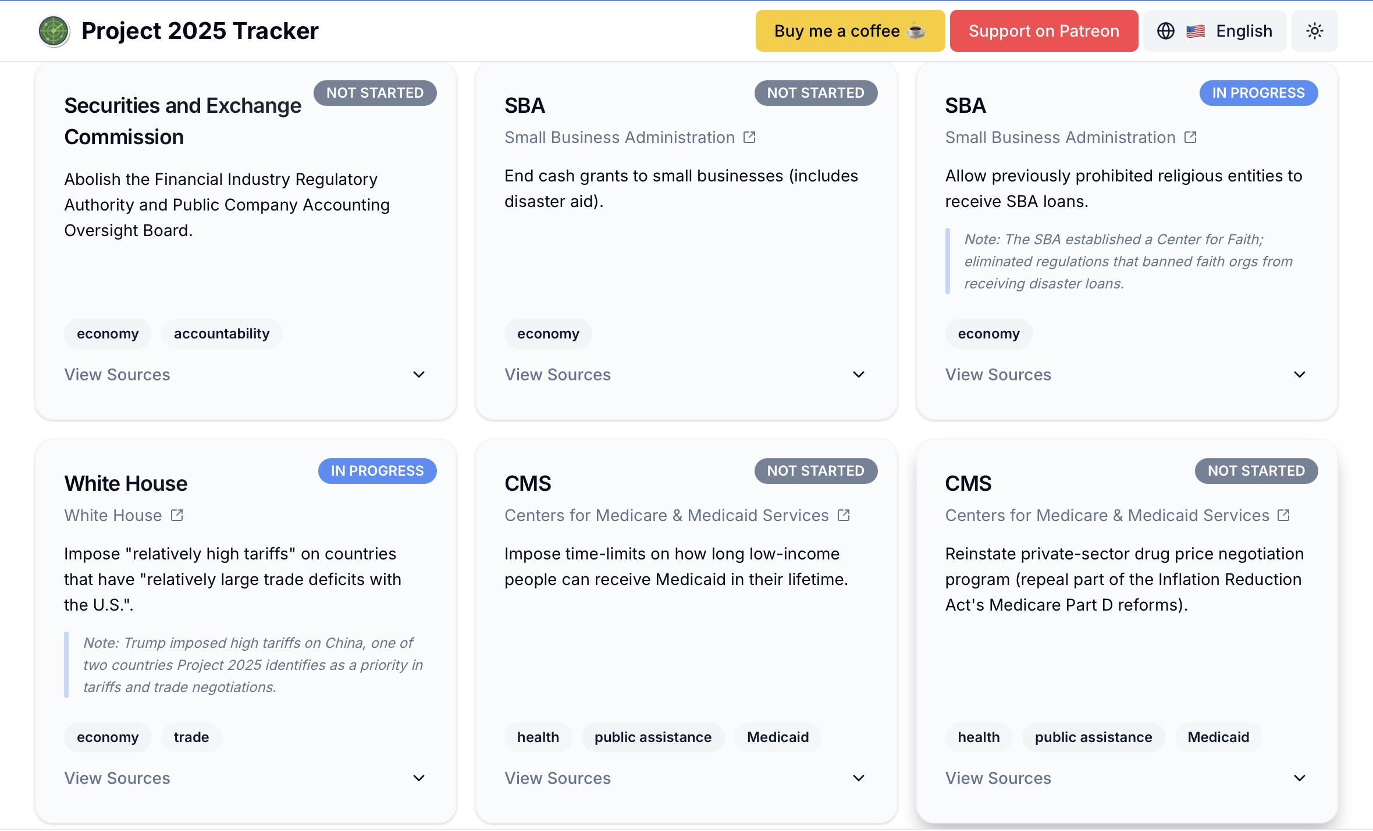Click the Small Business Administration link on the In Progress card
The width and height of the screenshot is (1373, 831).
click(1060, 137)
